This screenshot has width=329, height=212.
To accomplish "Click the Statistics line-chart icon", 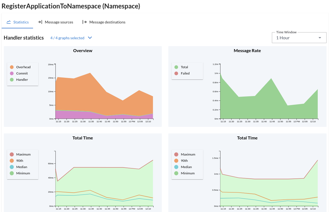I will click(x=9, y=22).
